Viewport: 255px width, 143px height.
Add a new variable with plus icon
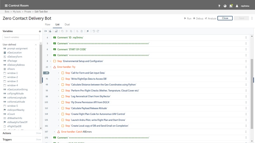40,31
